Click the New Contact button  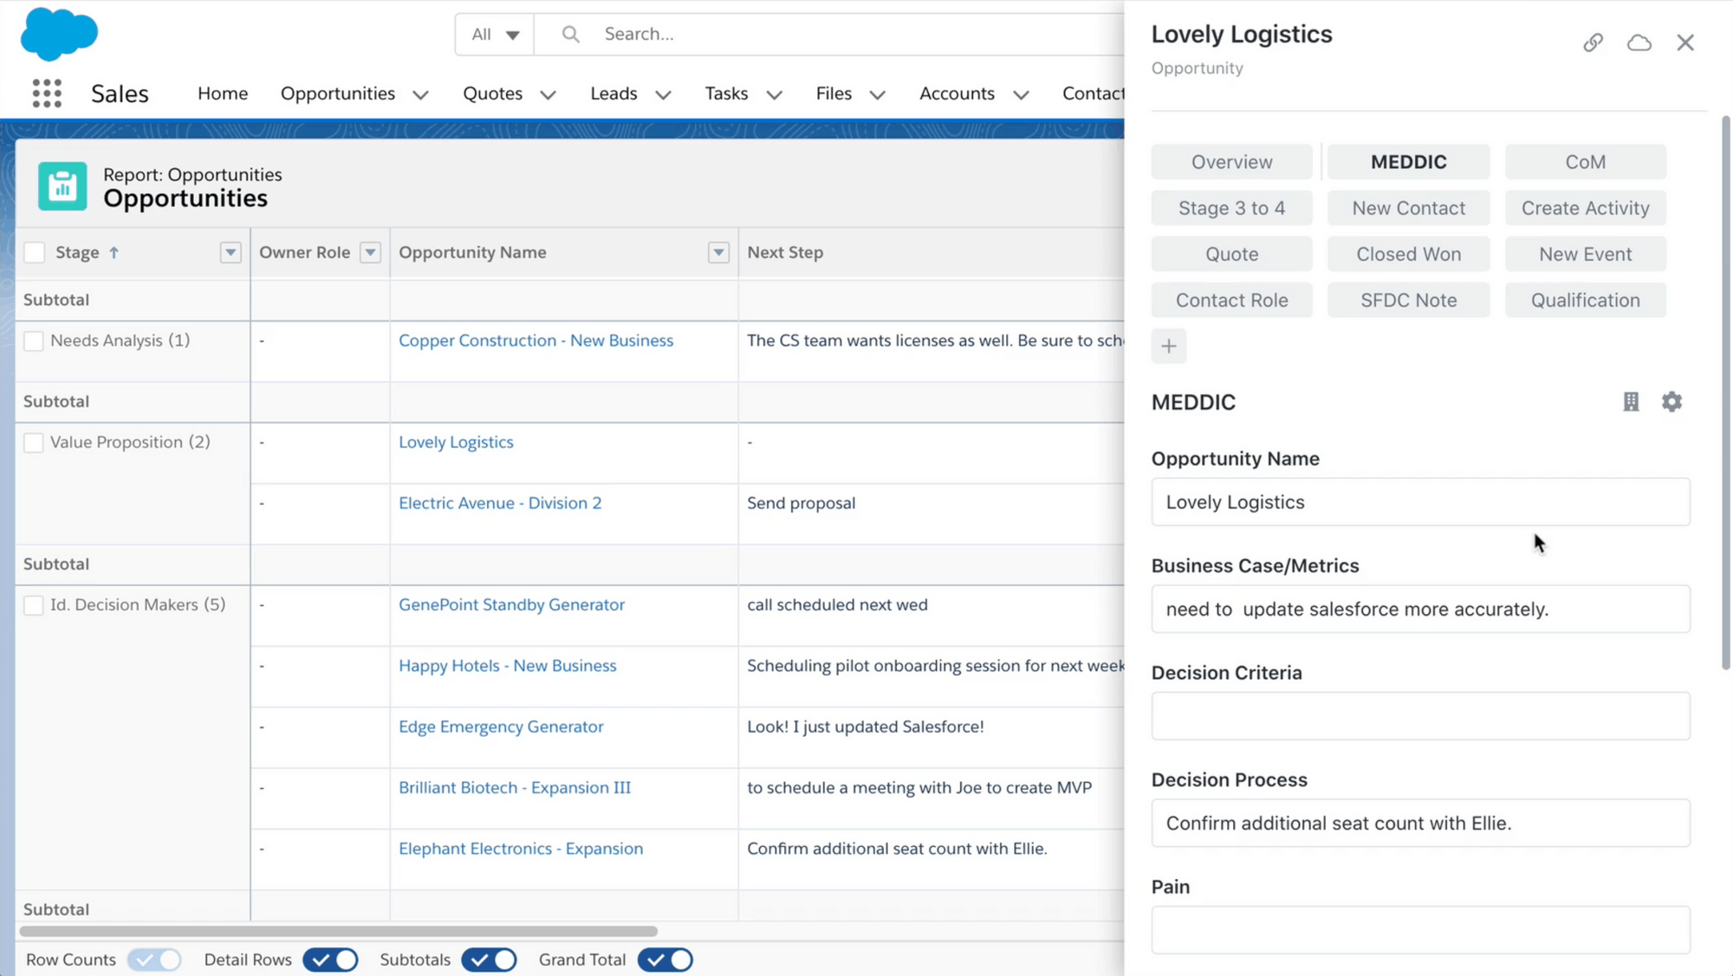(1408, 208)
